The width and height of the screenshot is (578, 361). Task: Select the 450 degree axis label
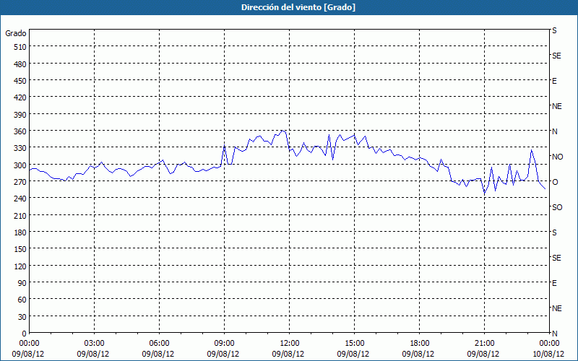20,81
